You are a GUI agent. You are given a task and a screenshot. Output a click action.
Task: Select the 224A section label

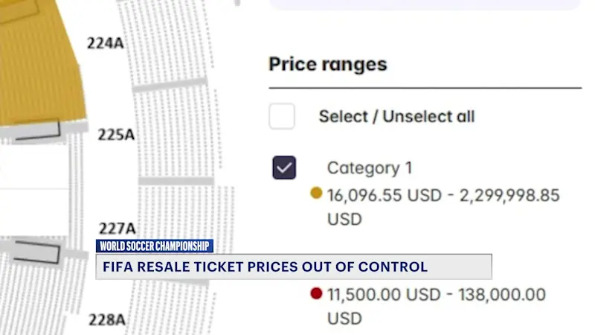click(x=105, y=42)
